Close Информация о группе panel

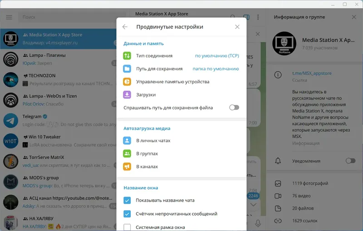pyautogui.click(x=354, y=17)
